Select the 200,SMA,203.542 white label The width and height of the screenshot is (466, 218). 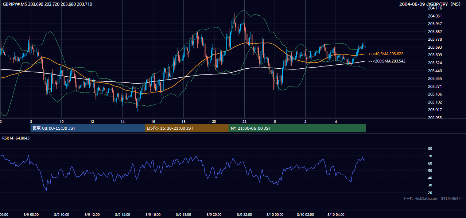point(387,61)
